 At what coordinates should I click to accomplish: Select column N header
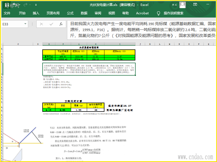point(179,44)
